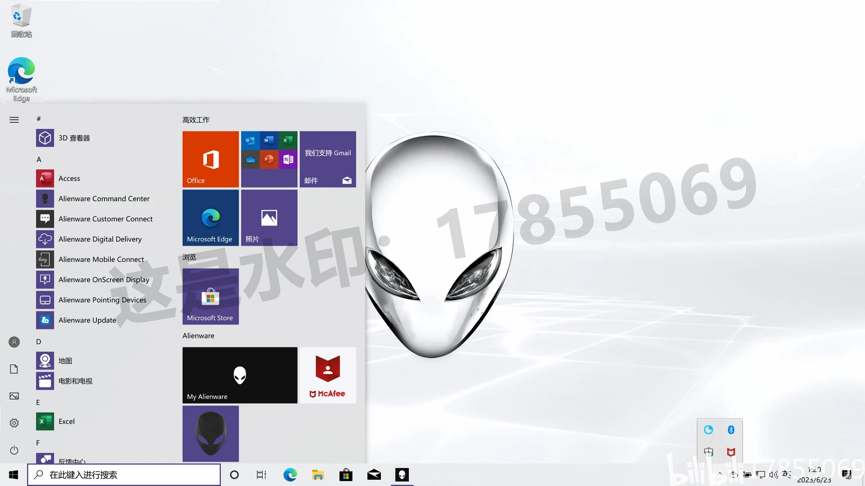Open Mail from the taskbar
The image size is (865, 486).
374,475
